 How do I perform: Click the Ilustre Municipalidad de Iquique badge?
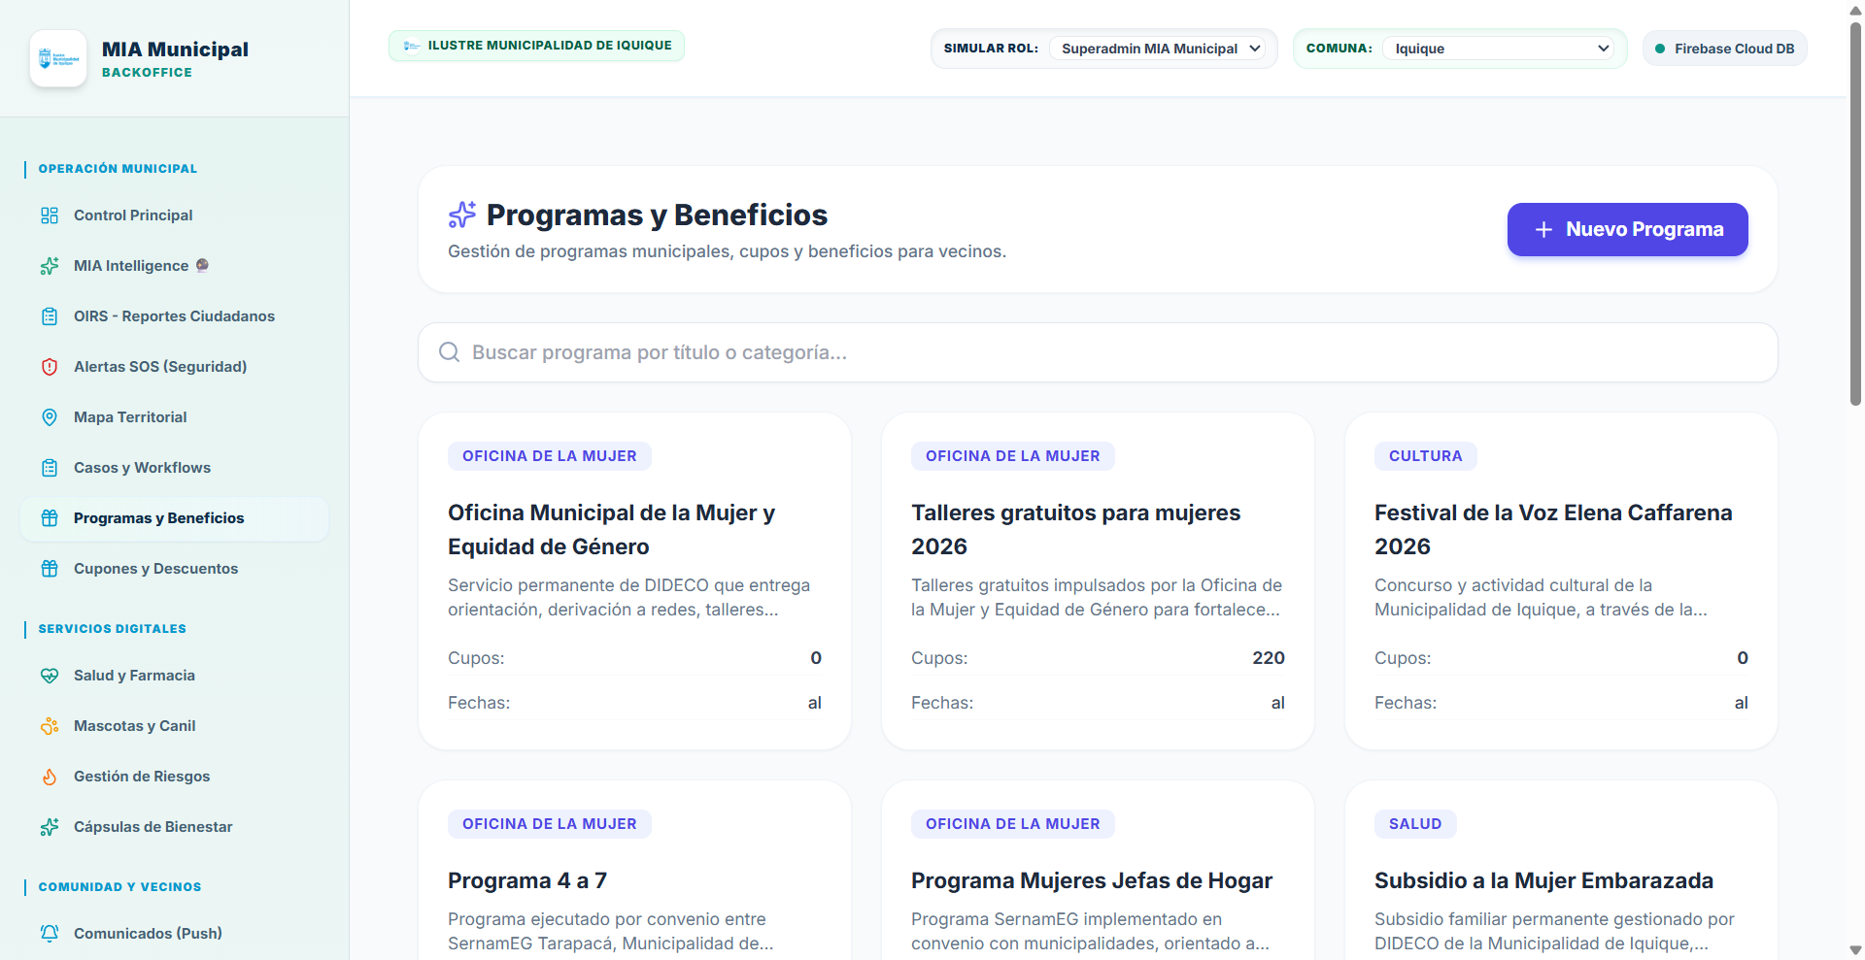click(536, 46)
